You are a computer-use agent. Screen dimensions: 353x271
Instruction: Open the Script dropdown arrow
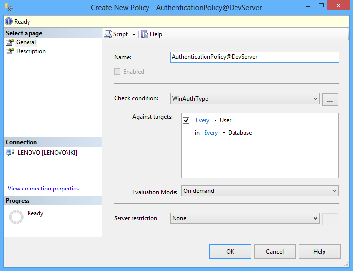point(134,35)
